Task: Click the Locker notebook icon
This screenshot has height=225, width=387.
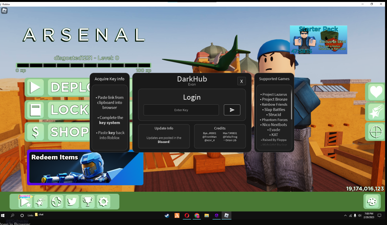Action: pyautogui.click(x=35, y=110)
